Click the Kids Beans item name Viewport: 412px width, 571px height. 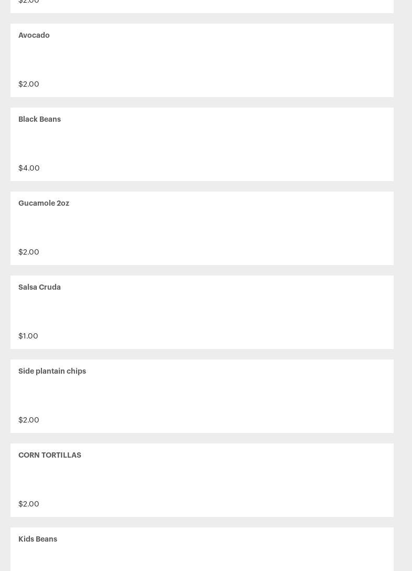(38, 539)
